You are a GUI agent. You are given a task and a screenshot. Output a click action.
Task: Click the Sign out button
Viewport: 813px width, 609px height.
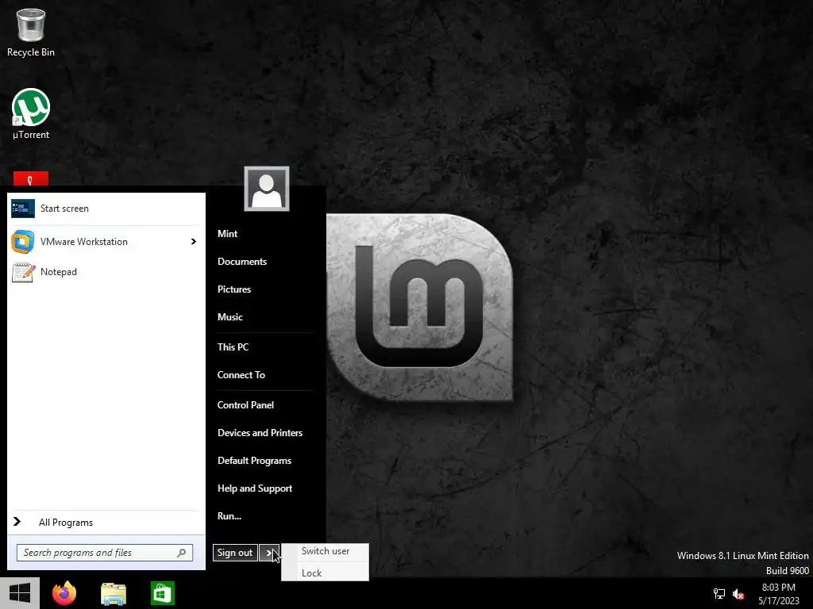[235, 553]
